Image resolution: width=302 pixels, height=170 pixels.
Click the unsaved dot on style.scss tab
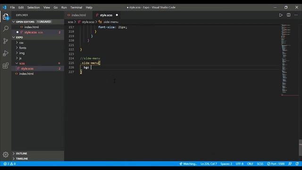[x=117, y=15]
